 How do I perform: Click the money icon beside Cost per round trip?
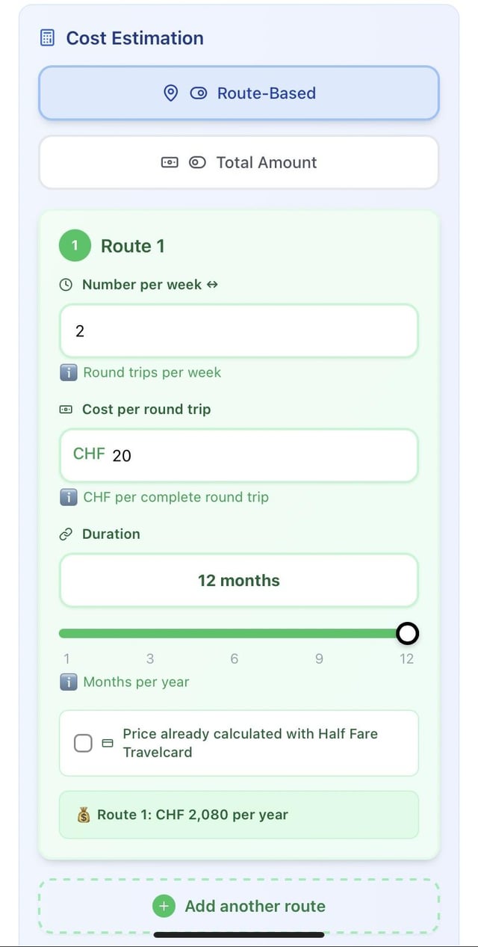point(66,410)
